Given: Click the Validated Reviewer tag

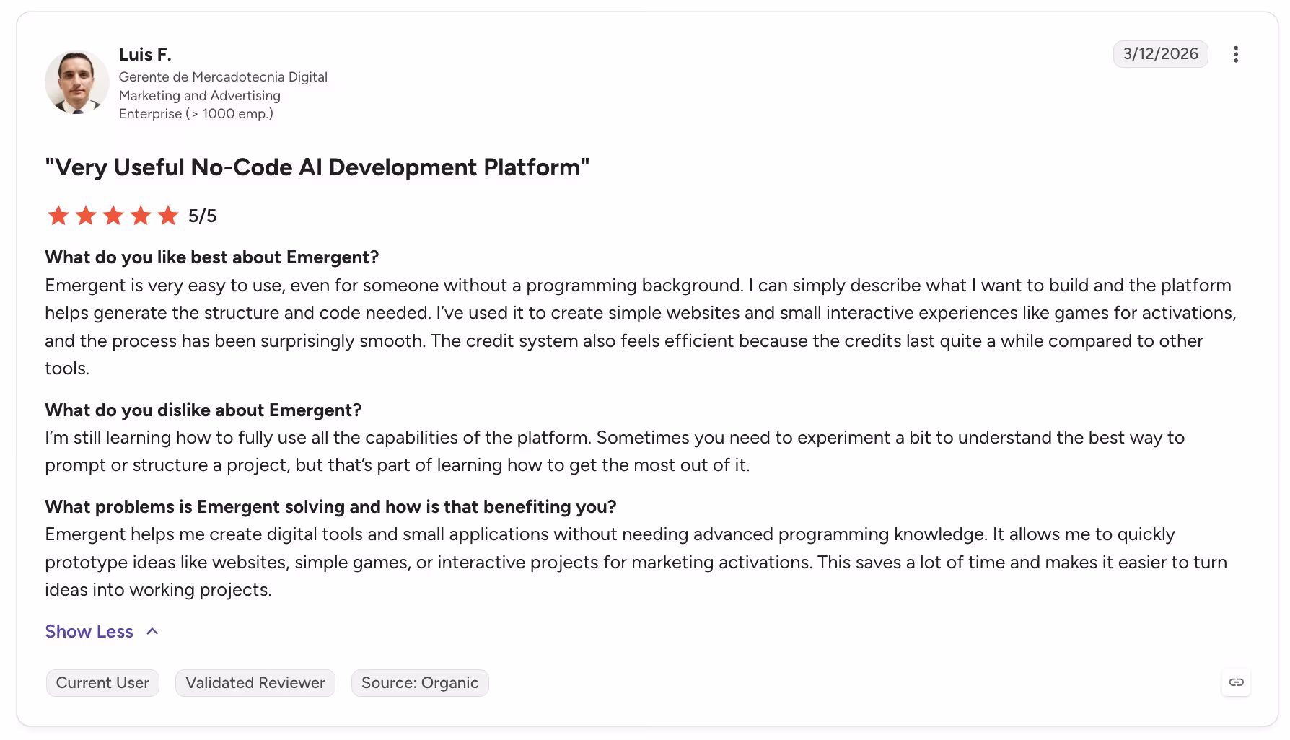Looking at the screenshot, I should [x=255, y=683].
